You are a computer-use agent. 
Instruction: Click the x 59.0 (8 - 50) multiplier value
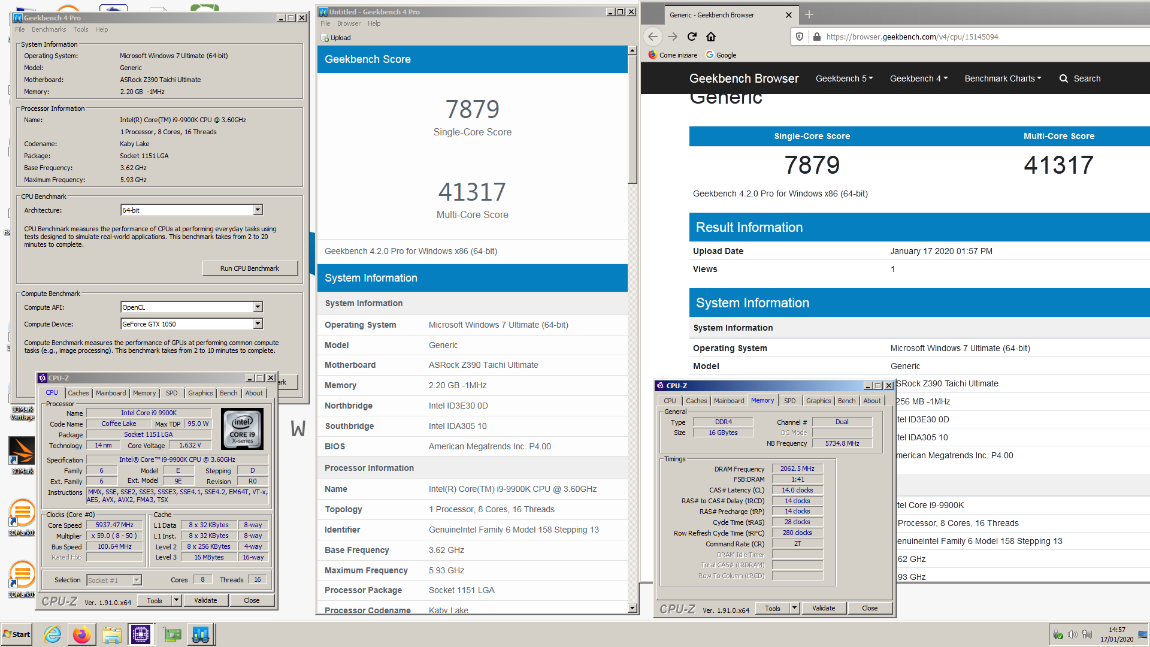click(x=115, y=536)
